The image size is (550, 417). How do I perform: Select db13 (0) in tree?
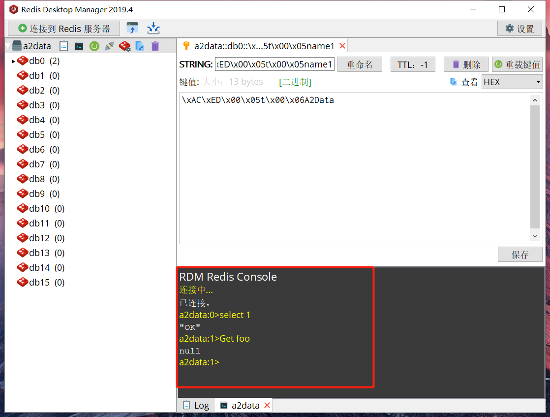pyautogui.click(x=41, y=253)
